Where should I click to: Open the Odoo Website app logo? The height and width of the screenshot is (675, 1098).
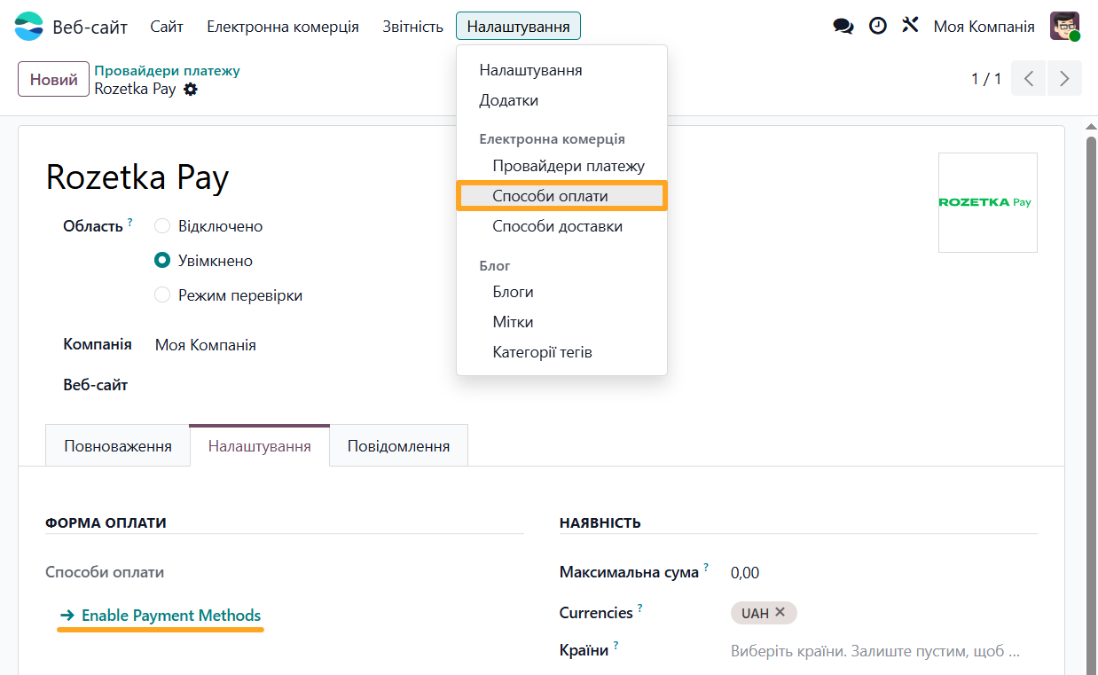28,27
